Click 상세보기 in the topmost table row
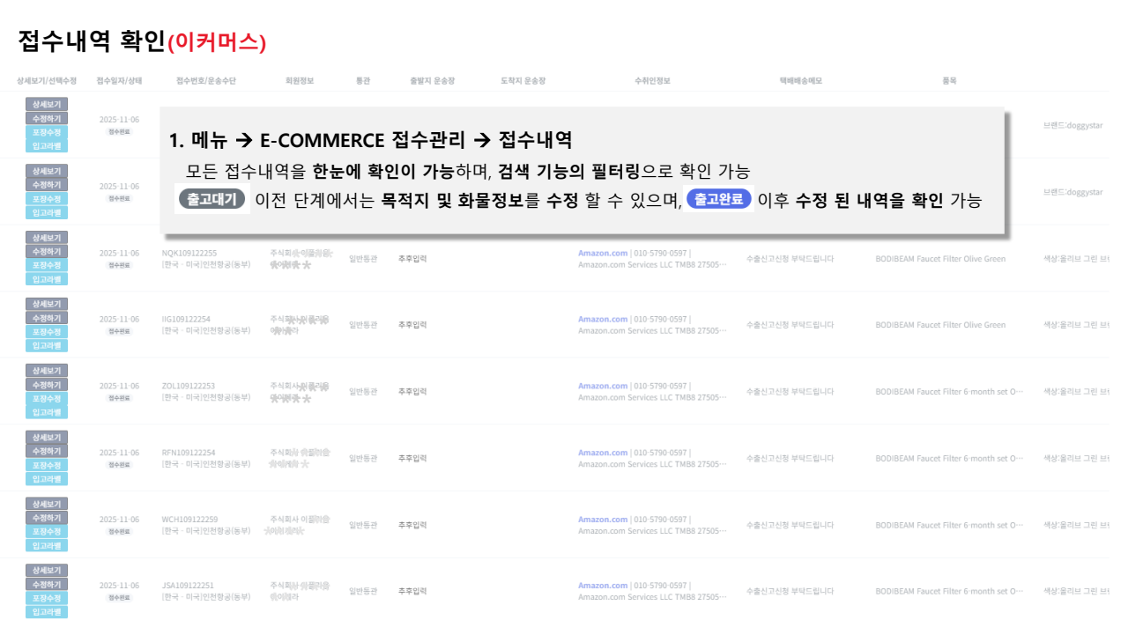Image resolution: width=1121 pixels, height=620 pixels. point(47,105)
